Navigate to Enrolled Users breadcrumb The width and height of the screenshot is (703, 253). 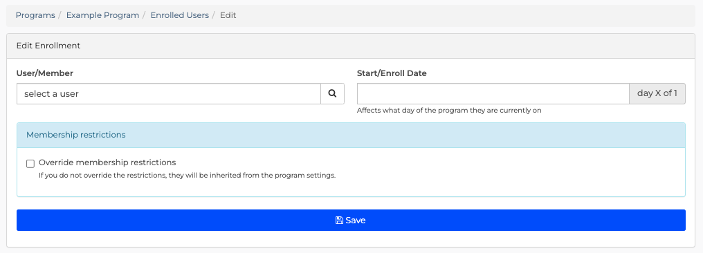point(179,15)
